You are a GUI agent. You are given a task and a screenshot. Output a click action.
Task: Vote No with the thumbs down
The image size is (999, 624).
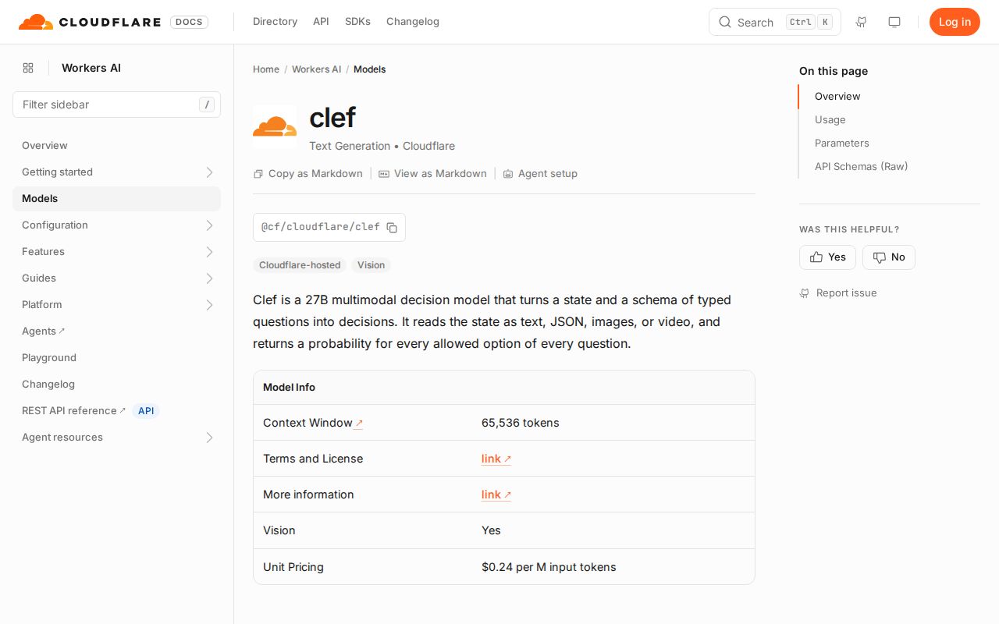pyautogui.click(x=889, y=257)
